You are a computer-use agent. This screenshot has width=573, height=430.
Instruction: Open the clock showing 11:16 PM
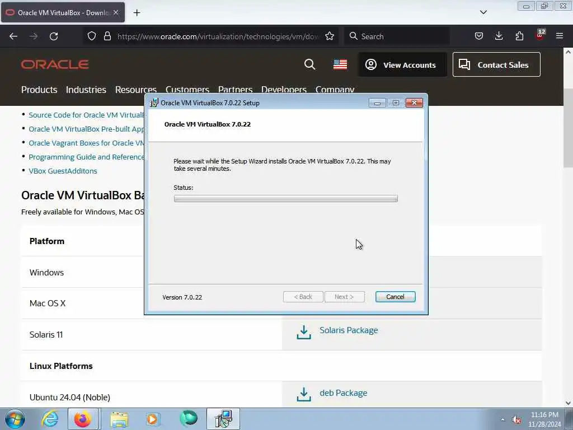click(544, 419)
